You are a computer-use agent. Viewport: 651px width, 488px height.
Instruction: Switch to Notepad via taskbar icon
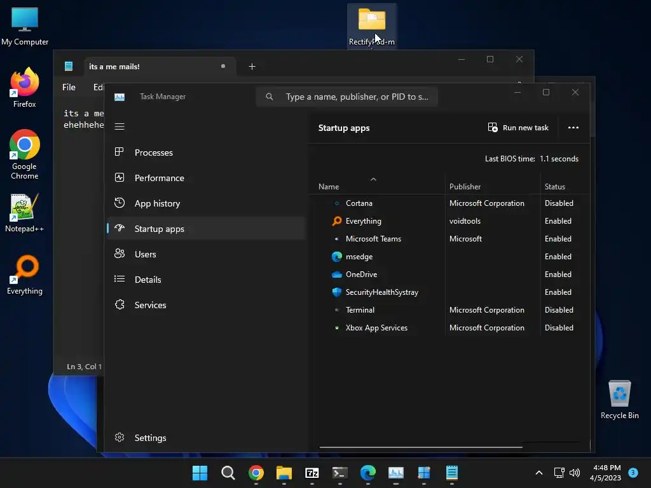tap(452, 473)
